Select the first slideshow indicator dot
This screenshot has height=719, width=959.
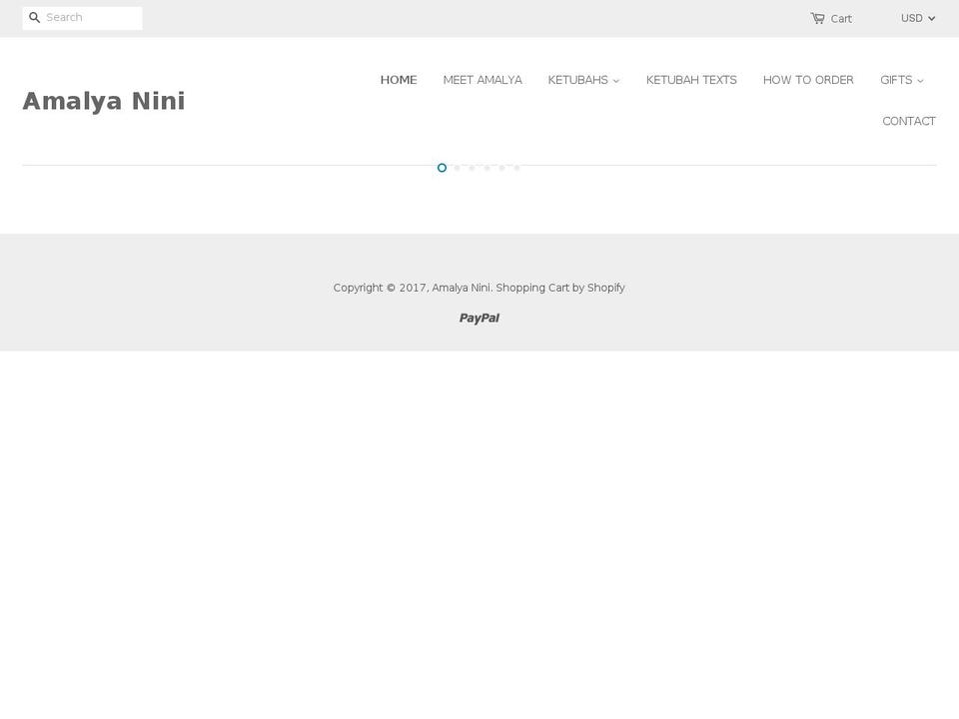click(442, 168)
